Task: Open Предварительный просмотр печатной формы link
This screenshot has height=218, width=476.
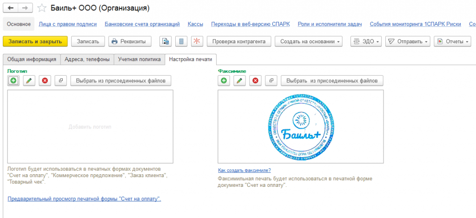Action: (x=84, y=199)
